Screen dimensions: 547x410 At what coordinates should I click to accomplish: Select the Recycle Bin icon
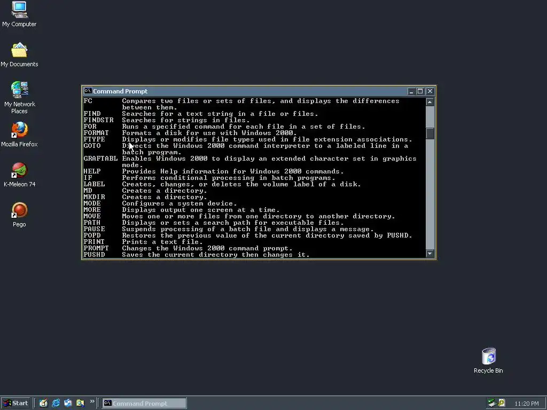pos(488,361)
